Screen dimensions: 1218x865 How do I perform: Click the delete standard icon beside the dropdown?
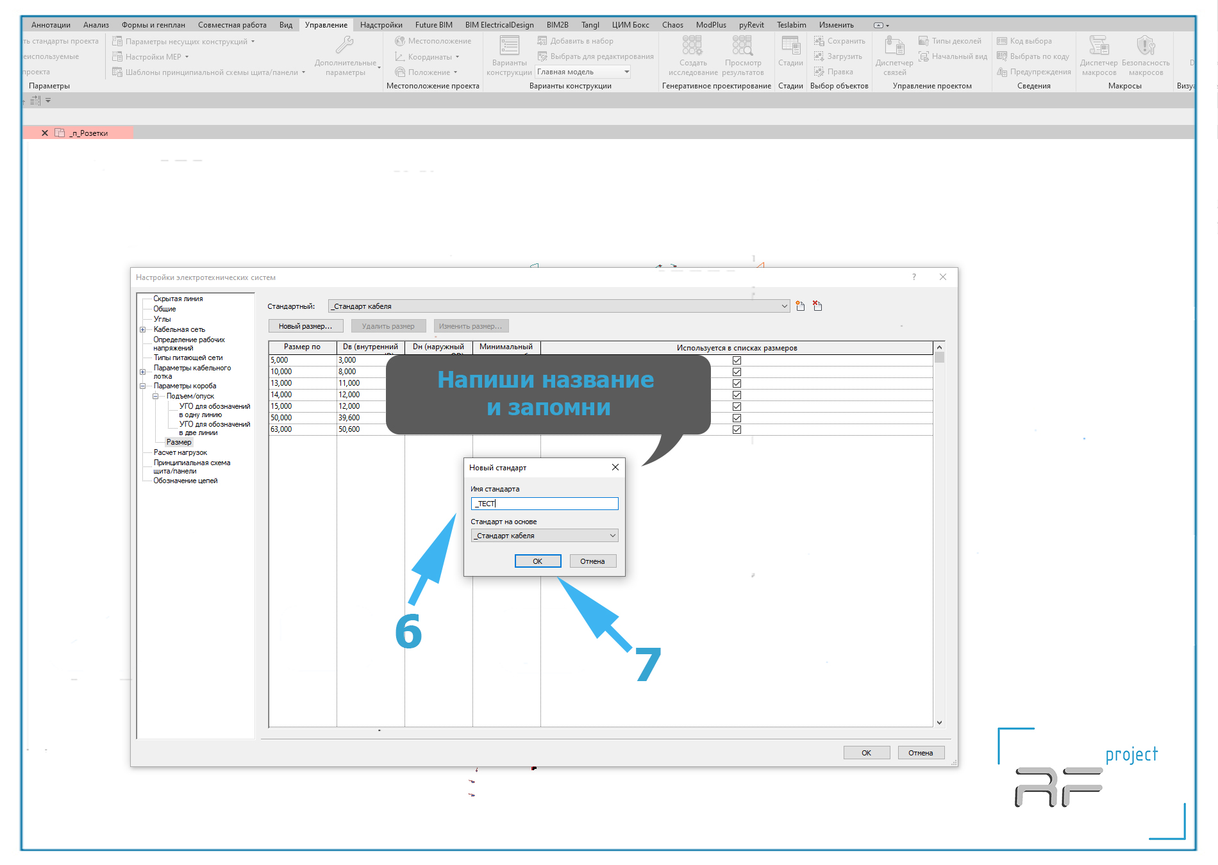[817, 306]
